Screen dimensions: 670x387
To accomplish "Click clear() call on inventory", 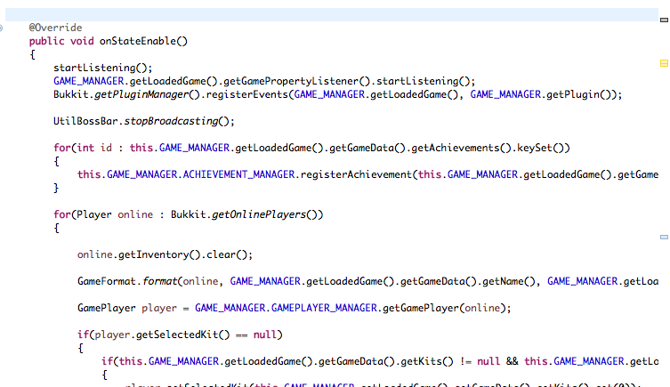I will pyautogui.click(x=227, y=254).
